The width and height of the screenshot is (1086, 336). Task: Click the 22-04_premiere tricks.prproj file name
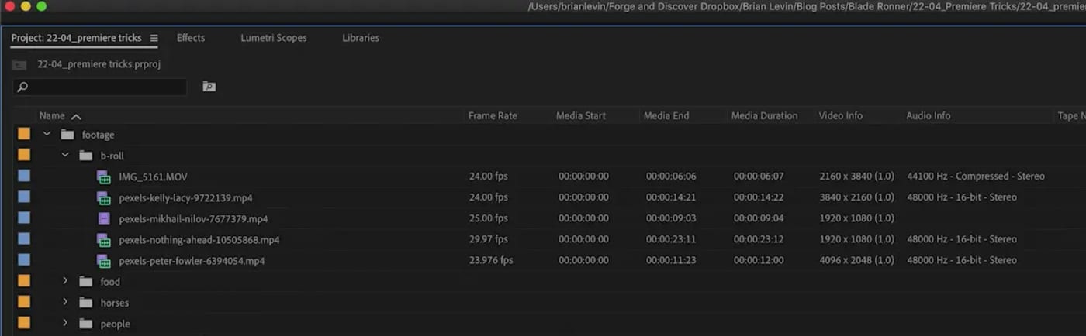point(99,65)
